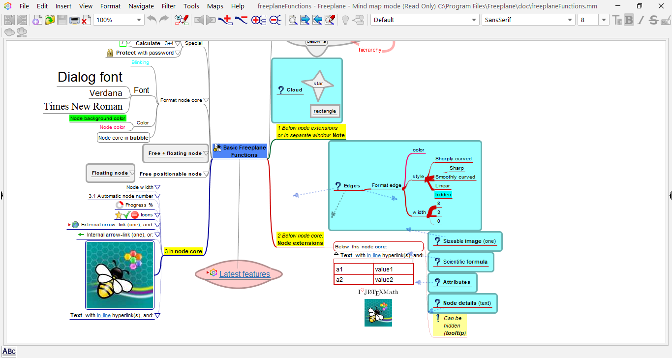Toggle the left side panel handle
672x358 pixels.
[x=1, y=195]
